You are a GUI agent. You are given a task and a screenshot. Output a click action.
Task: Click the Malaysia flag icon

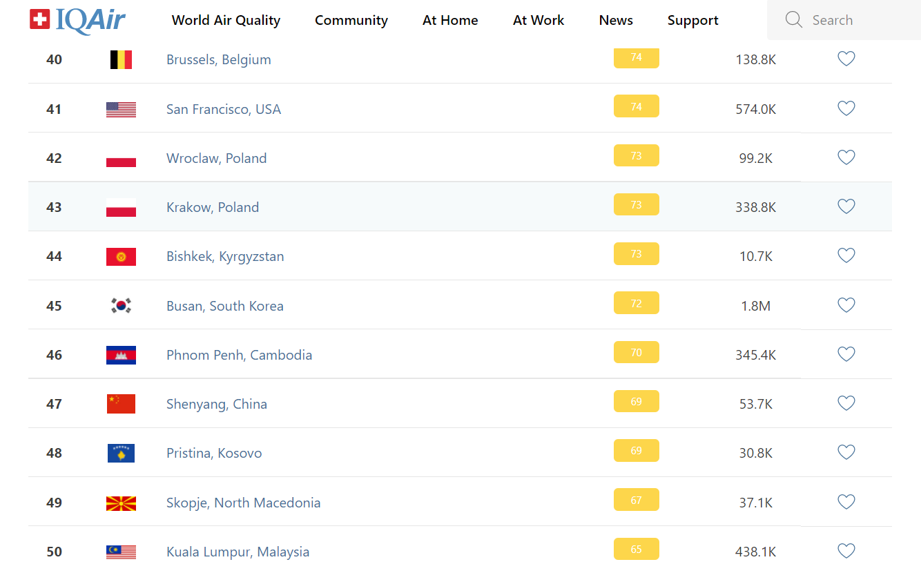pyautogui.click(x=121, y=552)
